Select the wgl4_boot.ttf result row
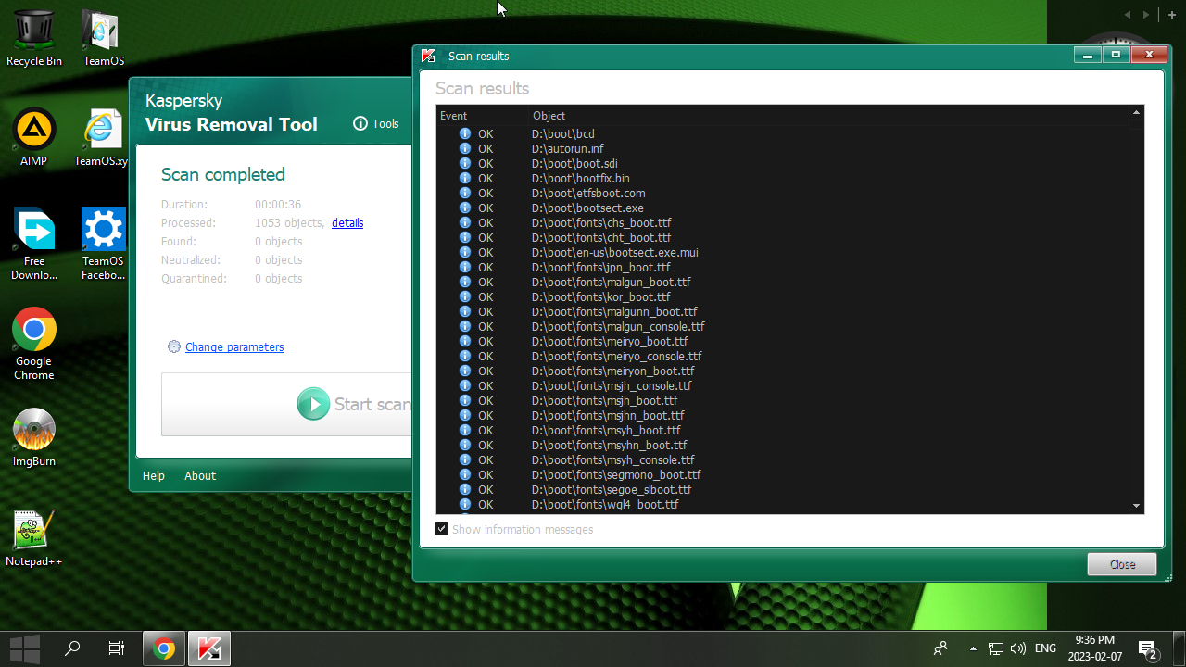The image size is (1186, 667). [x=784, y=504]
